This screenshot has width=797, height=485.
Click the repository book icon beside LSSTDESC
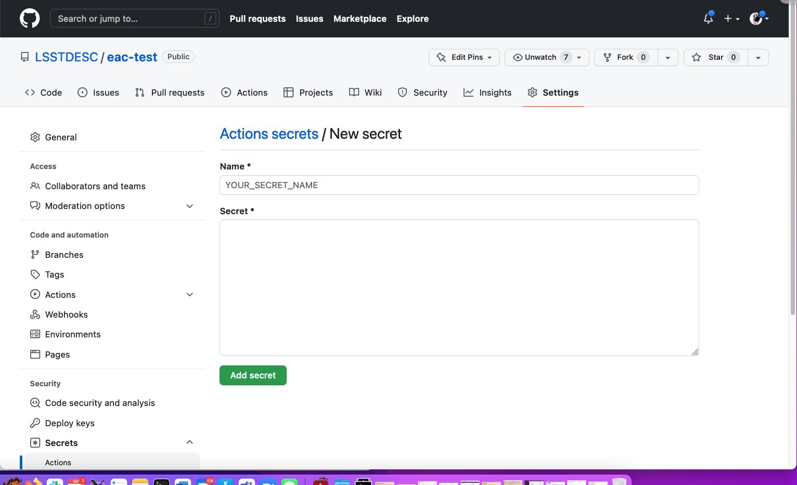[x=24, y=57]
